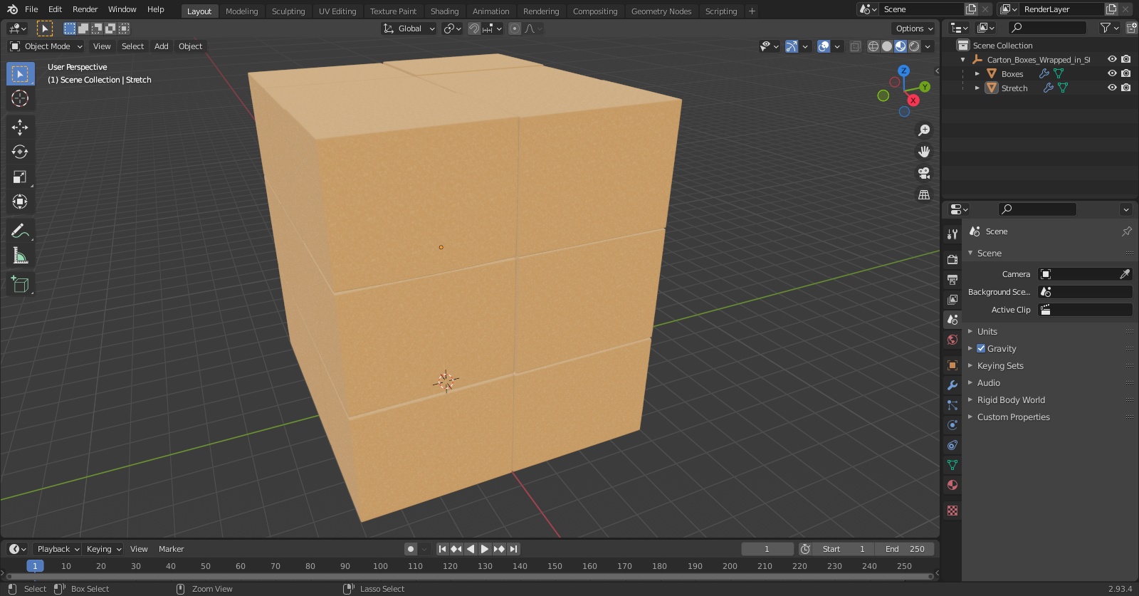The image size is (1139, 596).
Task: Open the Render menu
Action: pyautogui.click(x=85, y=9)
